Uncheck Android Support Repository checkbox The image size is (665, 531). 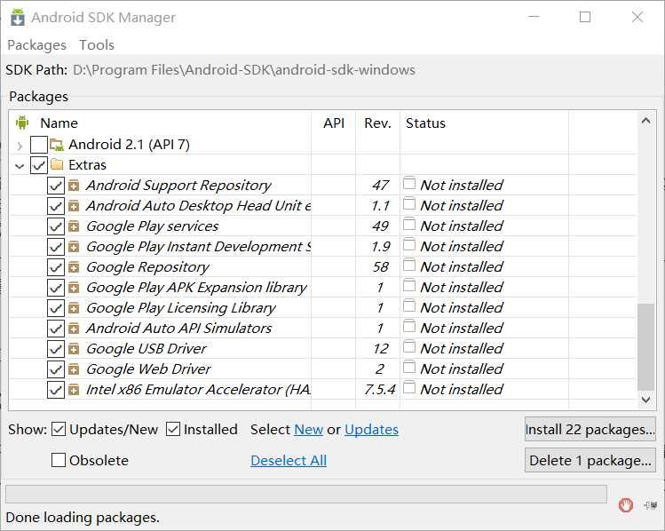point(56,186)
